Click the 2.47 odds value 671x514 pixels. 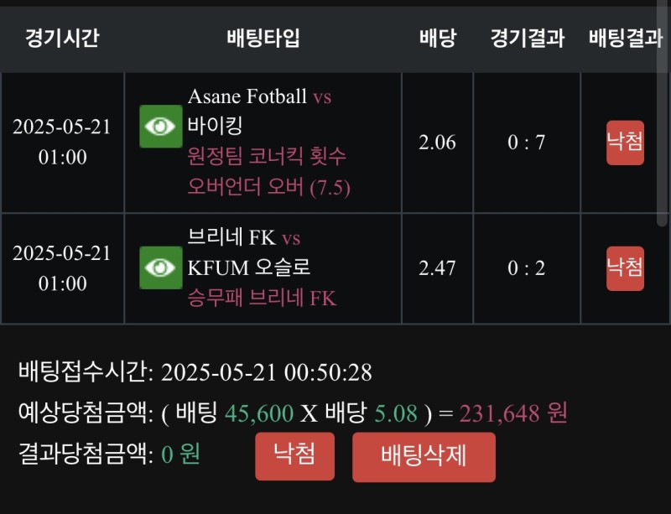pos(437,268)
